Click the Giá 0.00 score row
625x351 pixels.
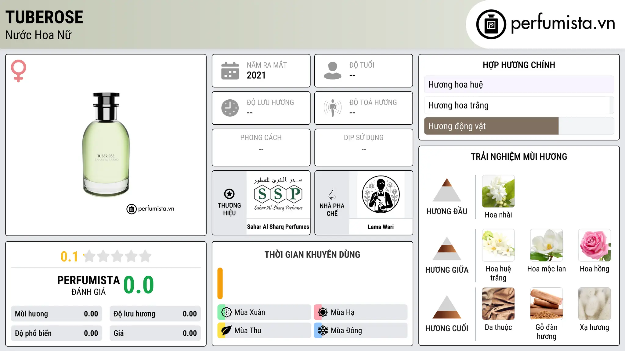[x=155, y=333]
